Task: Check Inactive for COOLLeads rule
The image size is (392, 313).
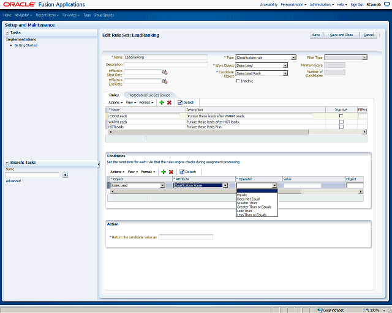Action: (341, 116)
